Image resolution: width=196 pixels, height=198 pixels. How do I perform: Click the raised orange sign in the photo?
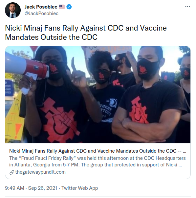tap(108, 50)
